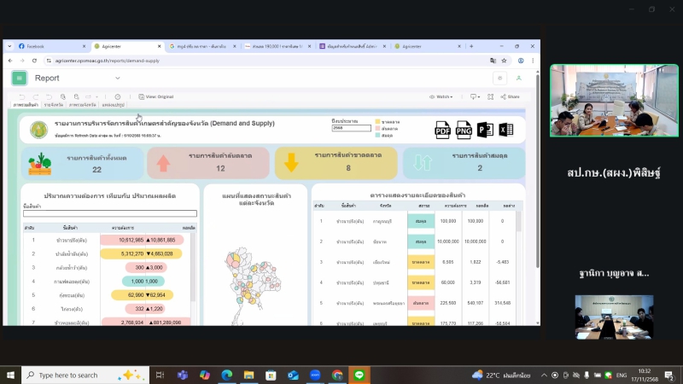This screenshot has width=683, height=384.
Task: Expand the Watch dropdown
Action: tap(442, 96)
